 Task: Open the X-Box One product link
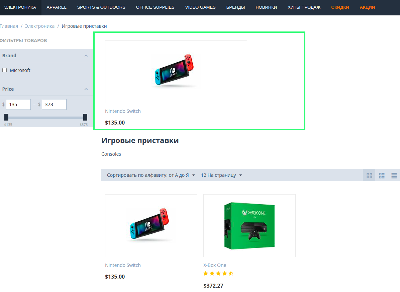(x=215, y=265)
